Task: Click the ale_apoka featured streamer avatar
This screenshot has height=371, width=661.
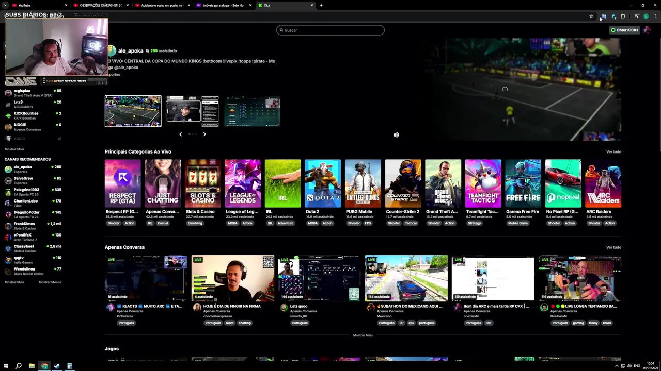Action: 111,50
